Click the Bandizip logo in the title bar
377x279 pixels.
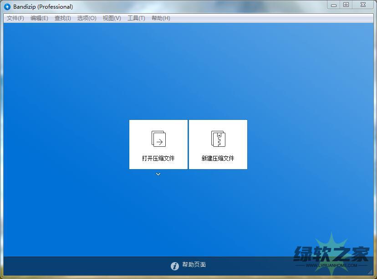click(7, 7)
